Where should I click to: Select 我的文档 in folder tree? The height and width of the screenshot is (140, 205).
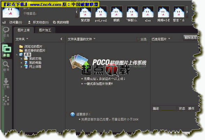[x=35, y=59]
